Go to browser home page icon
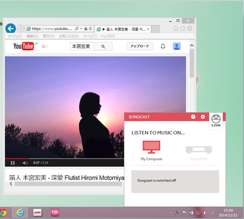The width and height of the screenshot is (244, 219). click(x=176, y=28)
